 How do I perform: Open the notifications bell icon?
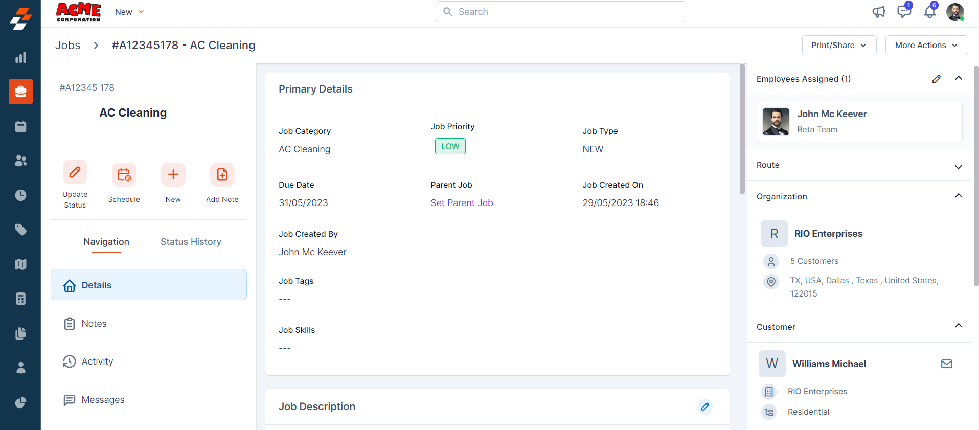pyautogui.click(x=929, y=12)
